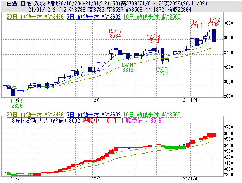
Task: Click the 陽転中 status text
Action: pos(90,121)
